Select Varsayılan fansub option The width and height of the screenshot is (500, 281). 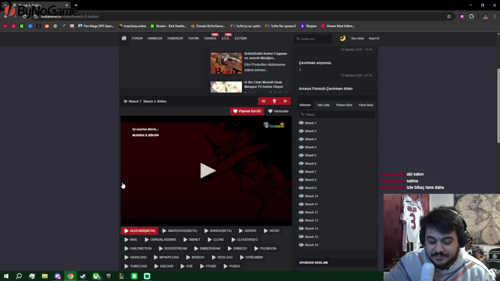[278, 111]
